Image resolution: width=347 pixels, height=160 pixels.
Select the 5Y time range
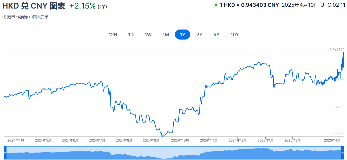click(216, 35)
